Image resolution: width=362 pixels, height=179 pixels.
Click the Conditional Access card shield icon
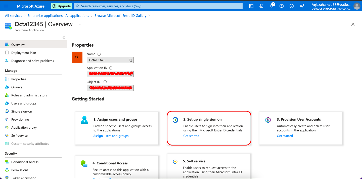[x=84, y=164]
